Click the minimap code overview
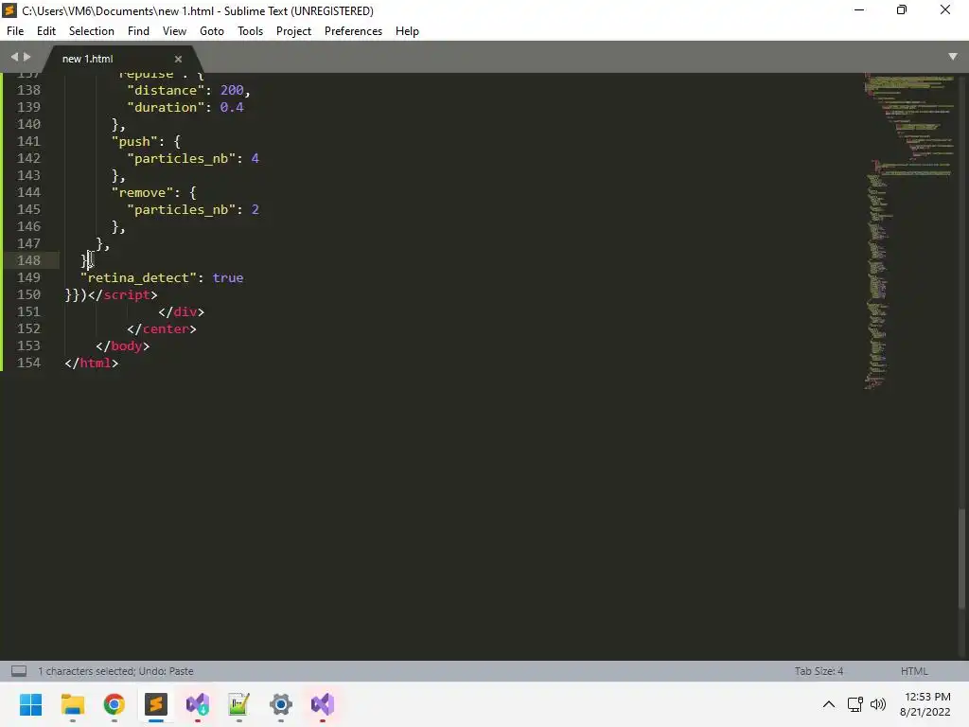The height and width of the screenshot is (727, 969). click(x=909, y=232)
